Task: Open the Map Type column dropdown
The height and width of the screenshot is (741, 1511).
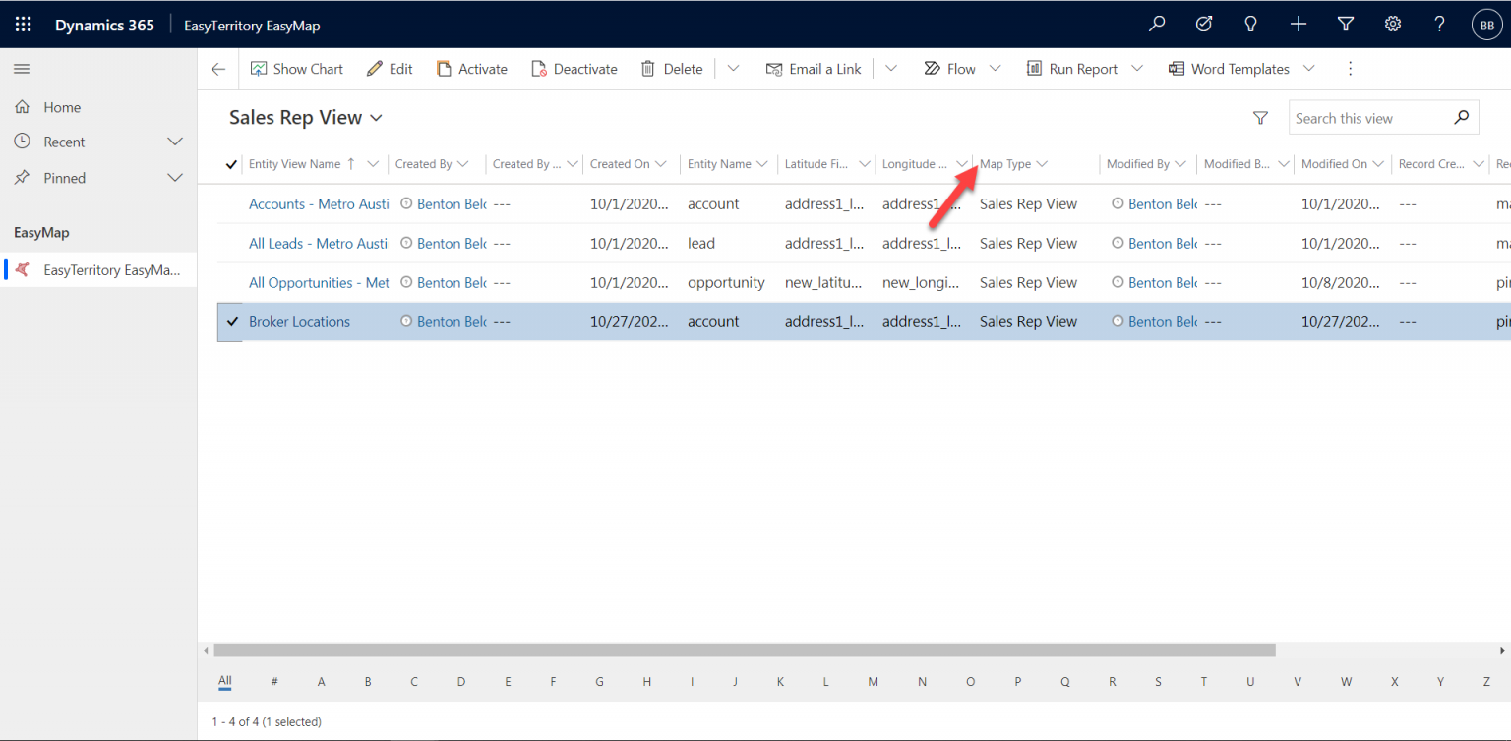Action: pos(1043,163)
